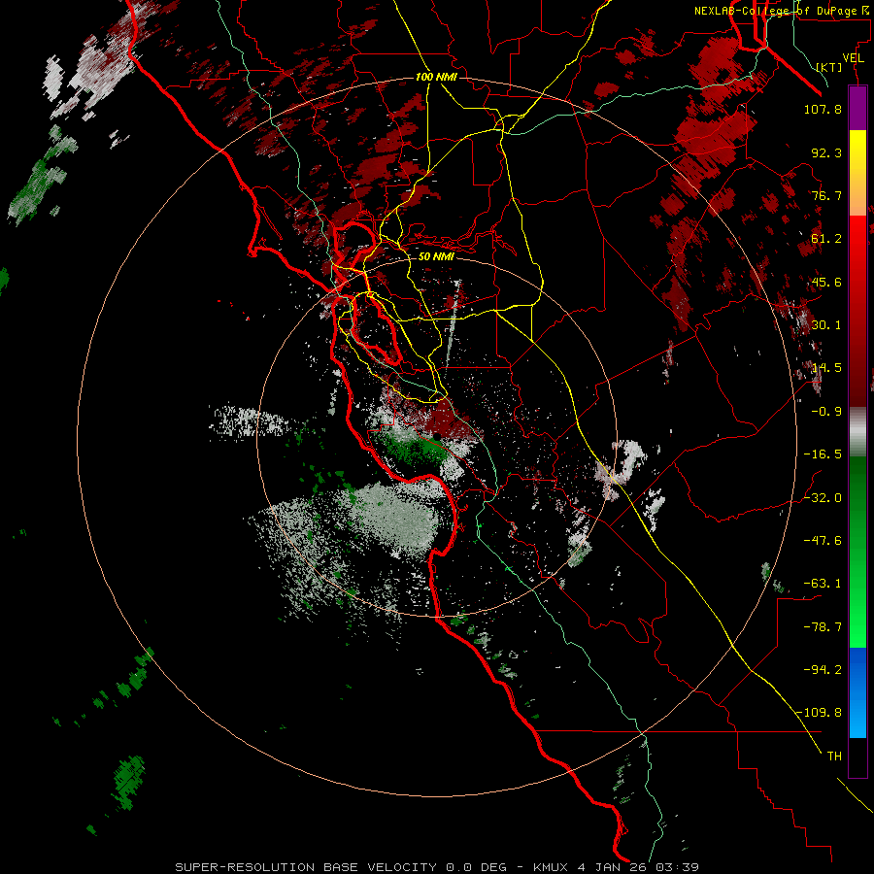
Task: Select the -63.1 value on velocity scale
Action: 823,584
